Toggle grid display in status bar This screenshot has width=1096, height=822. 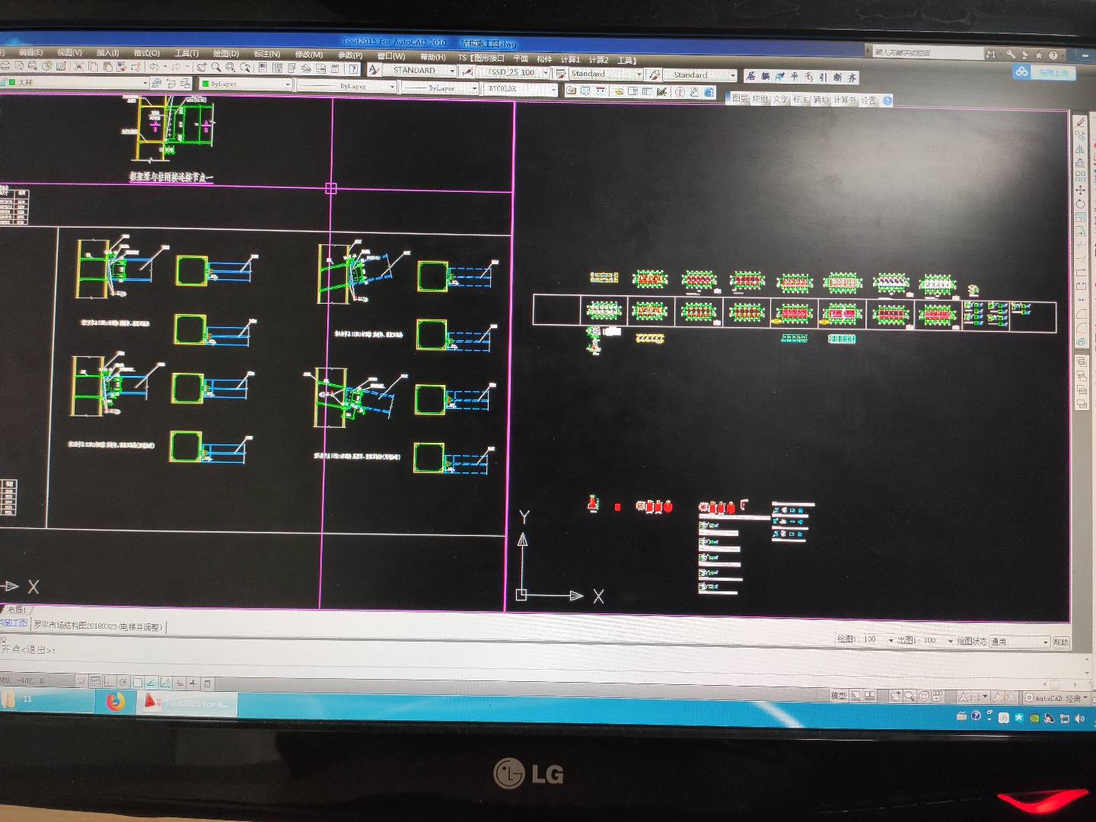(95, 682)
